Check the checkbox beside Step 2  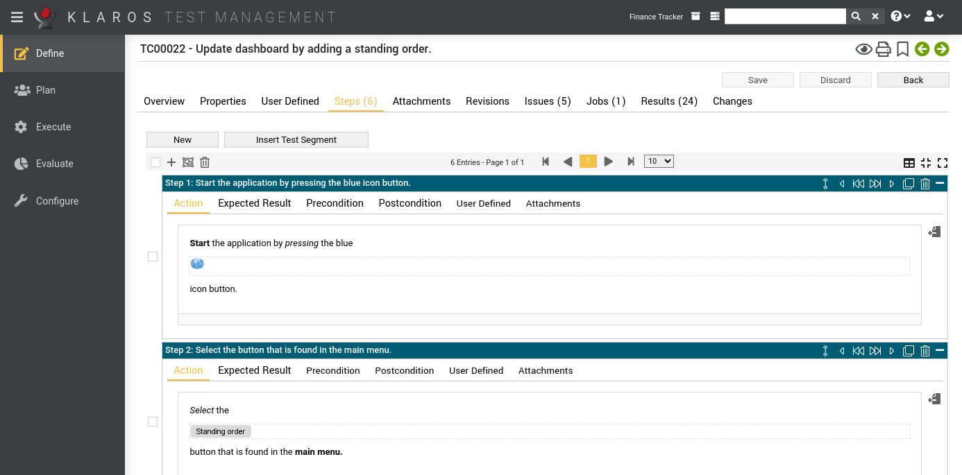point(153,422)
